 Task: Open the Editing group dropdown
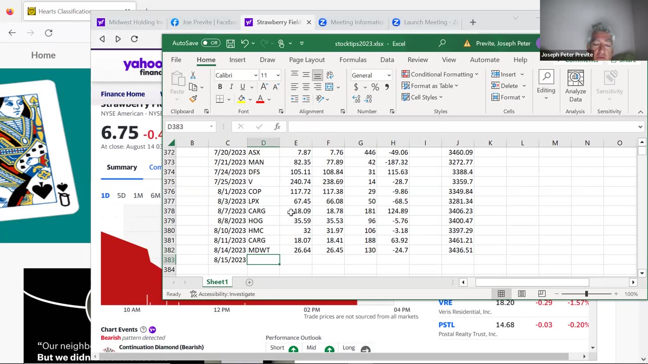[x=546, y=86]
